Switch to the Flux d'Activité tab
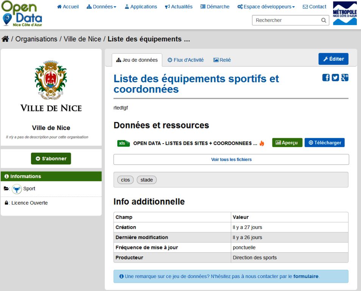 tap(185, 60)
